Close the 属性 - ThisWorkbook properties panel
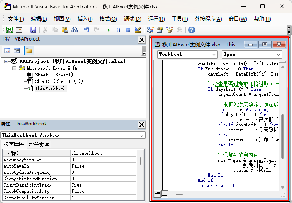This screenshot has width=292, height=203. 141,124
